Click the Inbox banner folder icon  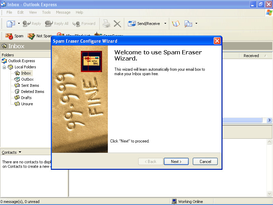(4, 46)
